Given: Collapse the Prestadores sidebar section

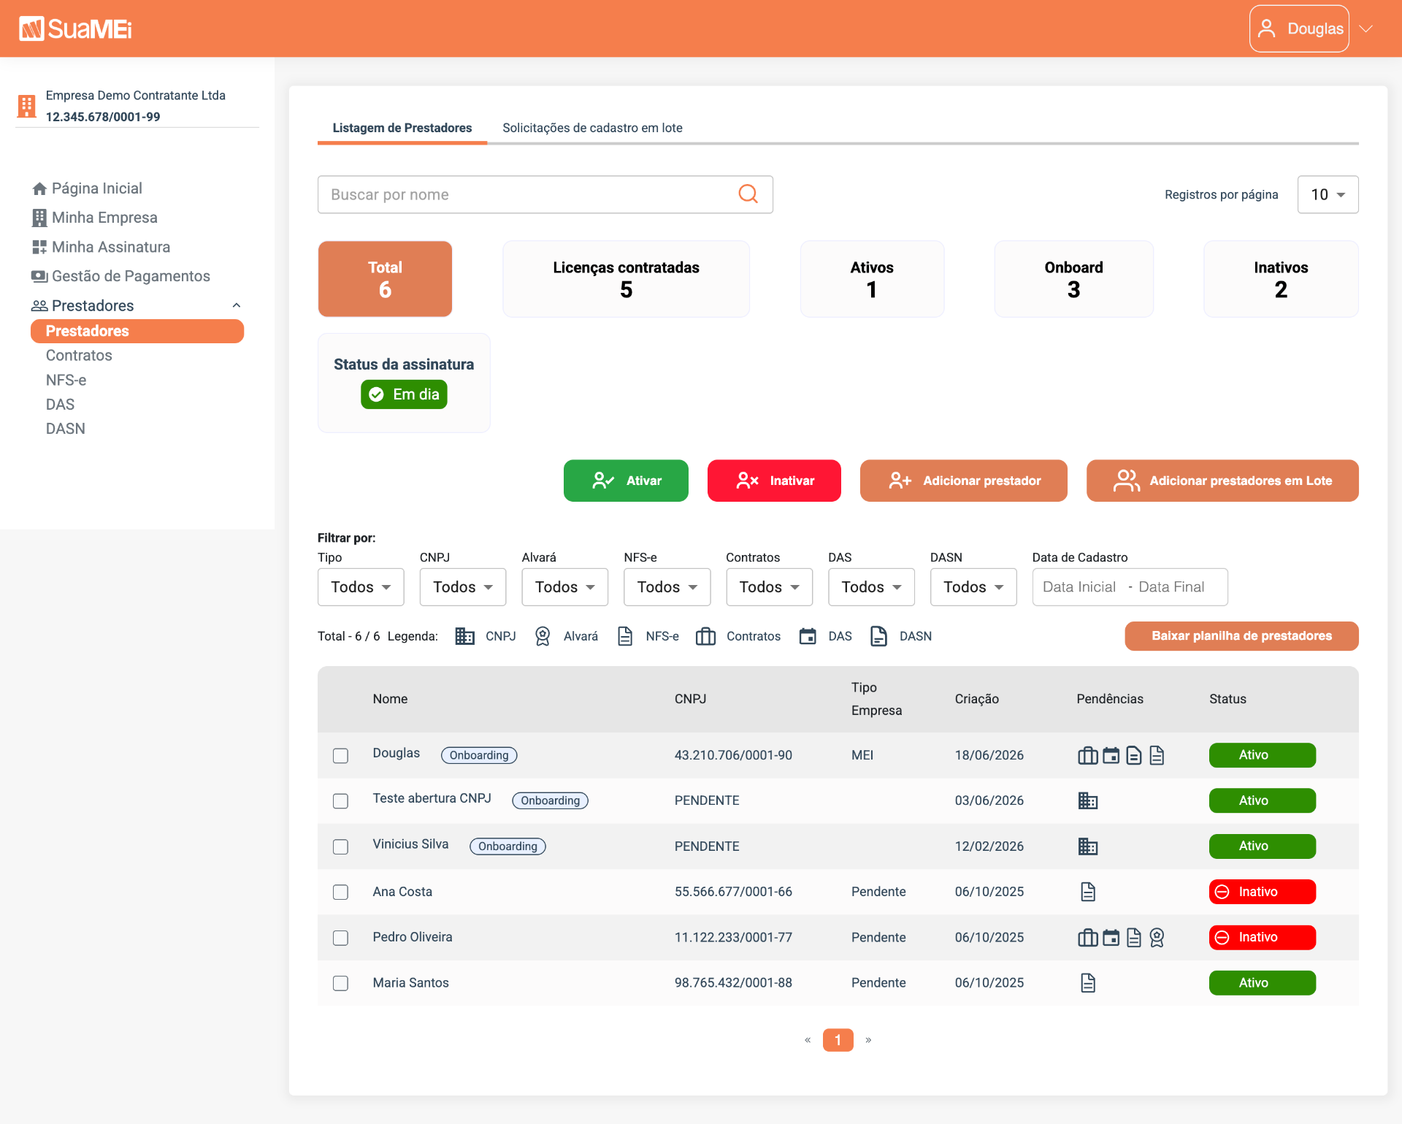Looking at the screenshot, I should pos(237,305).
